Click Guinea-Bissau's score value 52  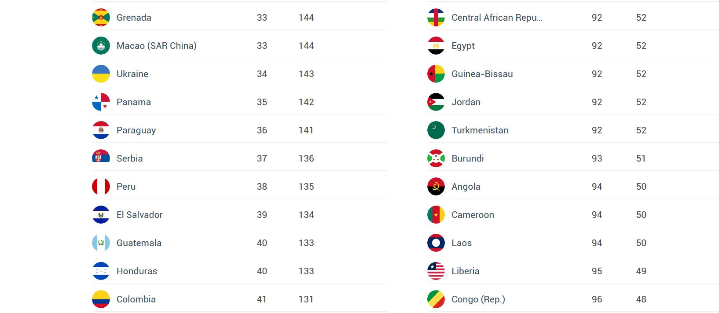click(641, 74)
